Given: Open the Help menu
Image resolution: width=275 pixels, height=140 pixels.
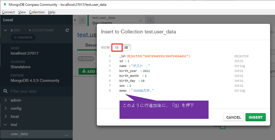Looking at the screenshot, I should (52, 12).
